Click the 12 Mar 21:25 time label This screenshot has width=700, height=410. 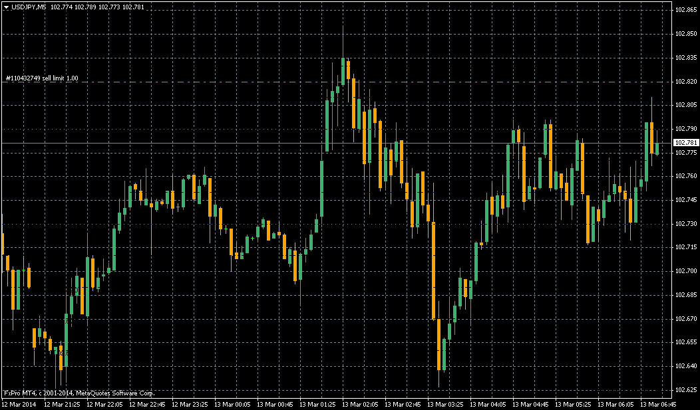61,404
